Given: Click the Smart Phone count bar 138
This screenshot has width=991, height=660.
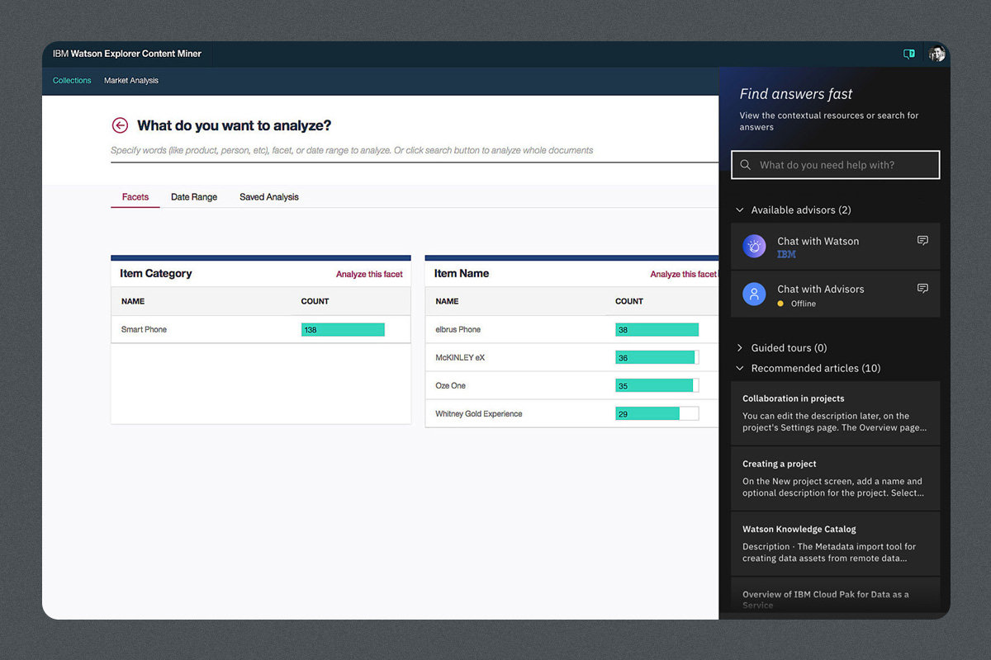Looking at the screenshot, I should 343,329.
